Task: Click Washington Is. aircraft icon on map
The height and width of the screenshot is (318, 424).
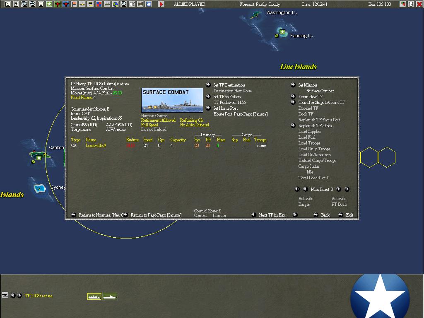Action: (255, 14)
